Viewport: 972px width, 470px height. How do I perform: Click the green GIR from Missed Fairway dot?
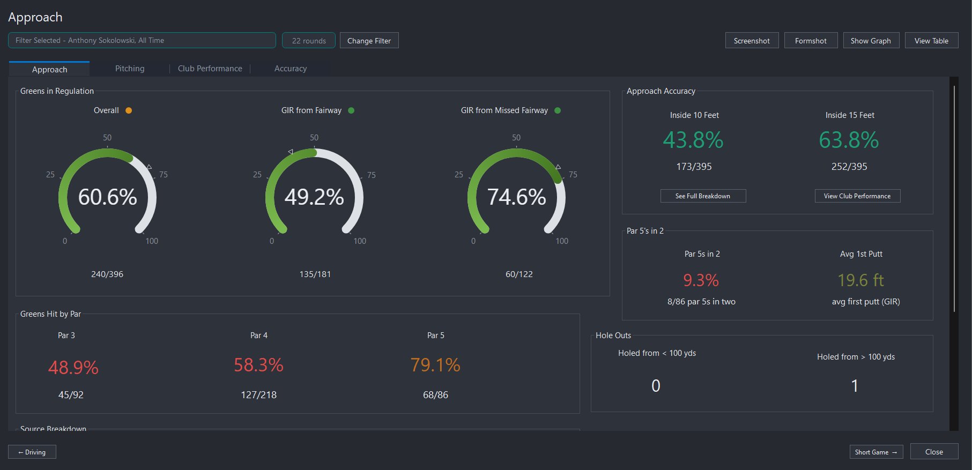(x=558, y=110)
